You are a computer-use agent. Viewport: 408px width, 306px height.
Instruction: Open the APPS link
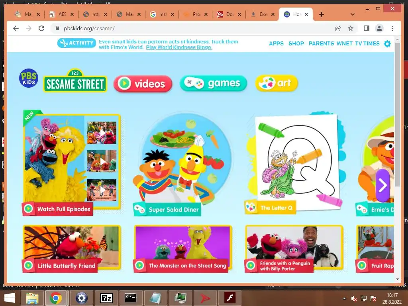click(x=277, y=43)
